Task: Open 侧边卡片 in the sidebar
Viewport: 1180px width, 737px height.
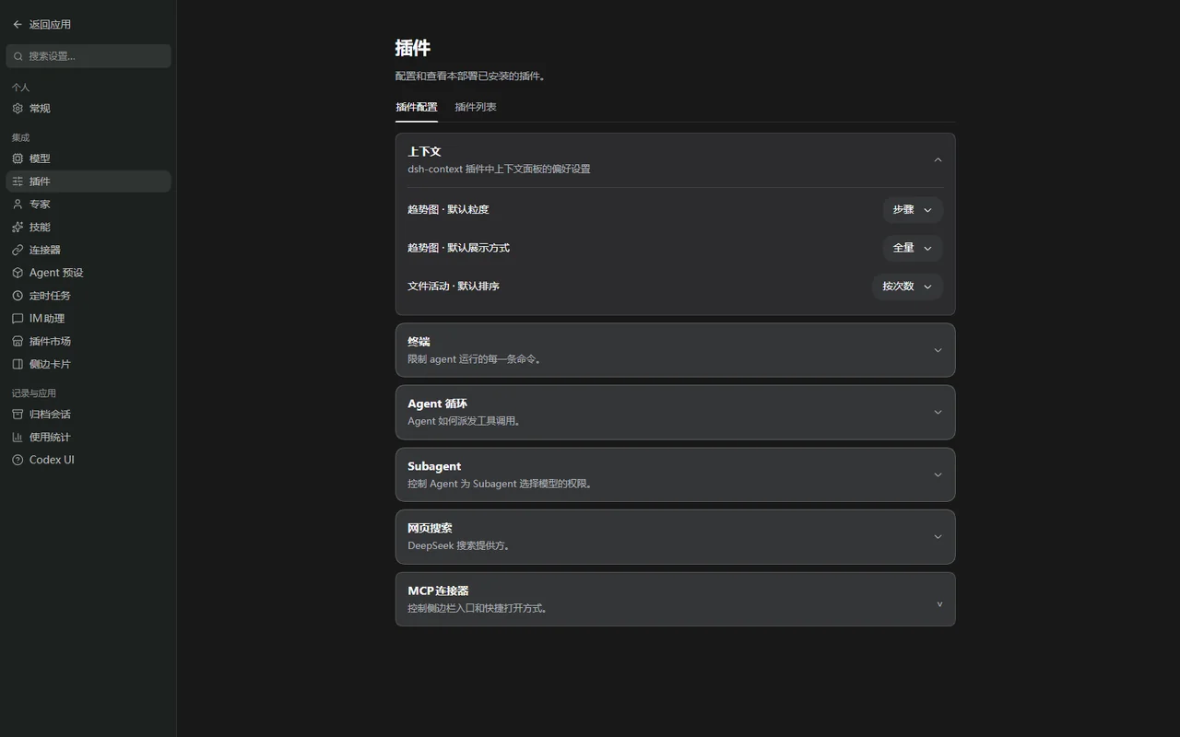Action: point(88,364)
